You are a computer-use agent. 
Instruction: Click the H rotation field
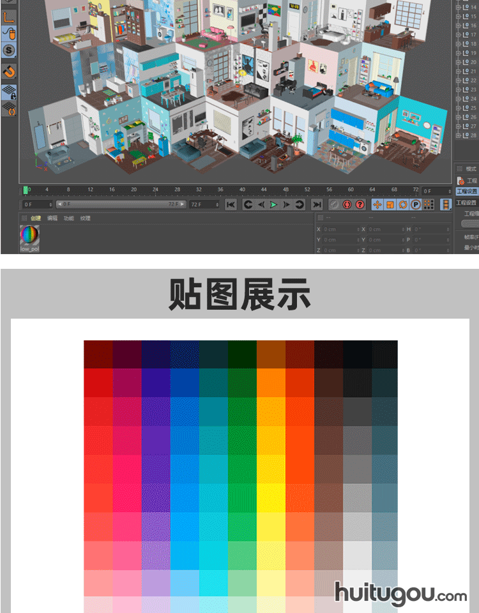click(432, 229)
